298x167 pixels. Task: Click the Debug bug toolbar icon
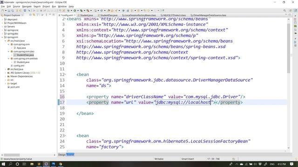[68, 11]
